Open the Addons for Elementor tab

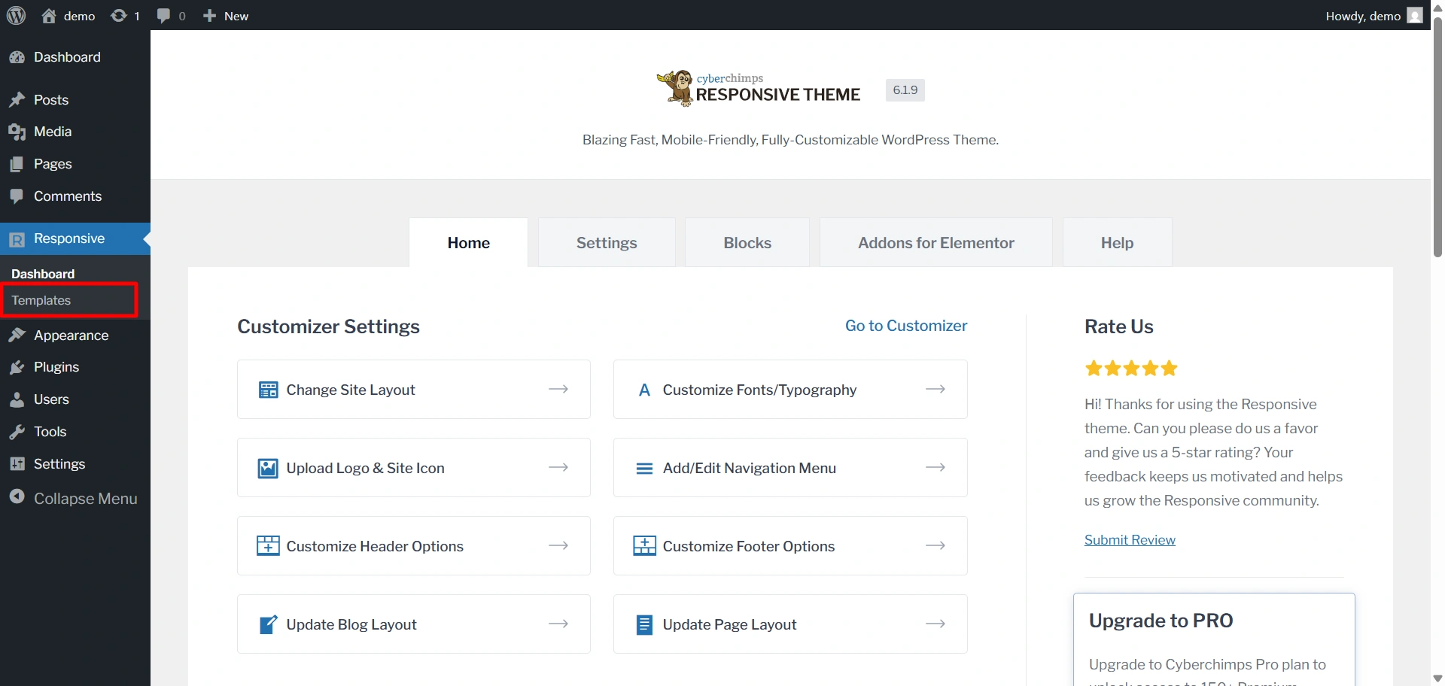tap(936, 242)
